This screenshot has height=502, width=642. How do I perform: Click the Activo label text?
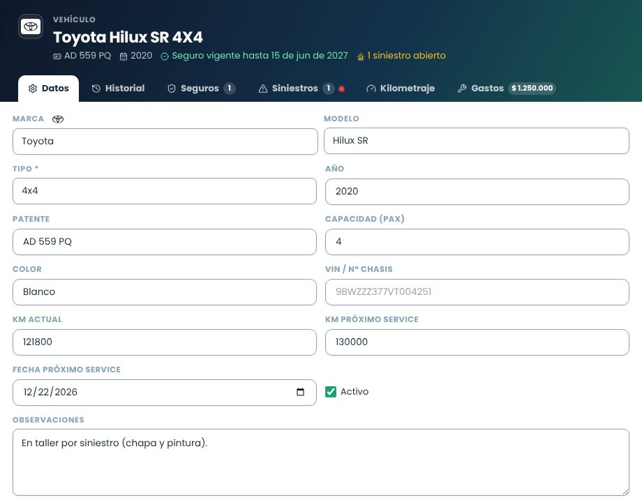click(x=354, y=392)
